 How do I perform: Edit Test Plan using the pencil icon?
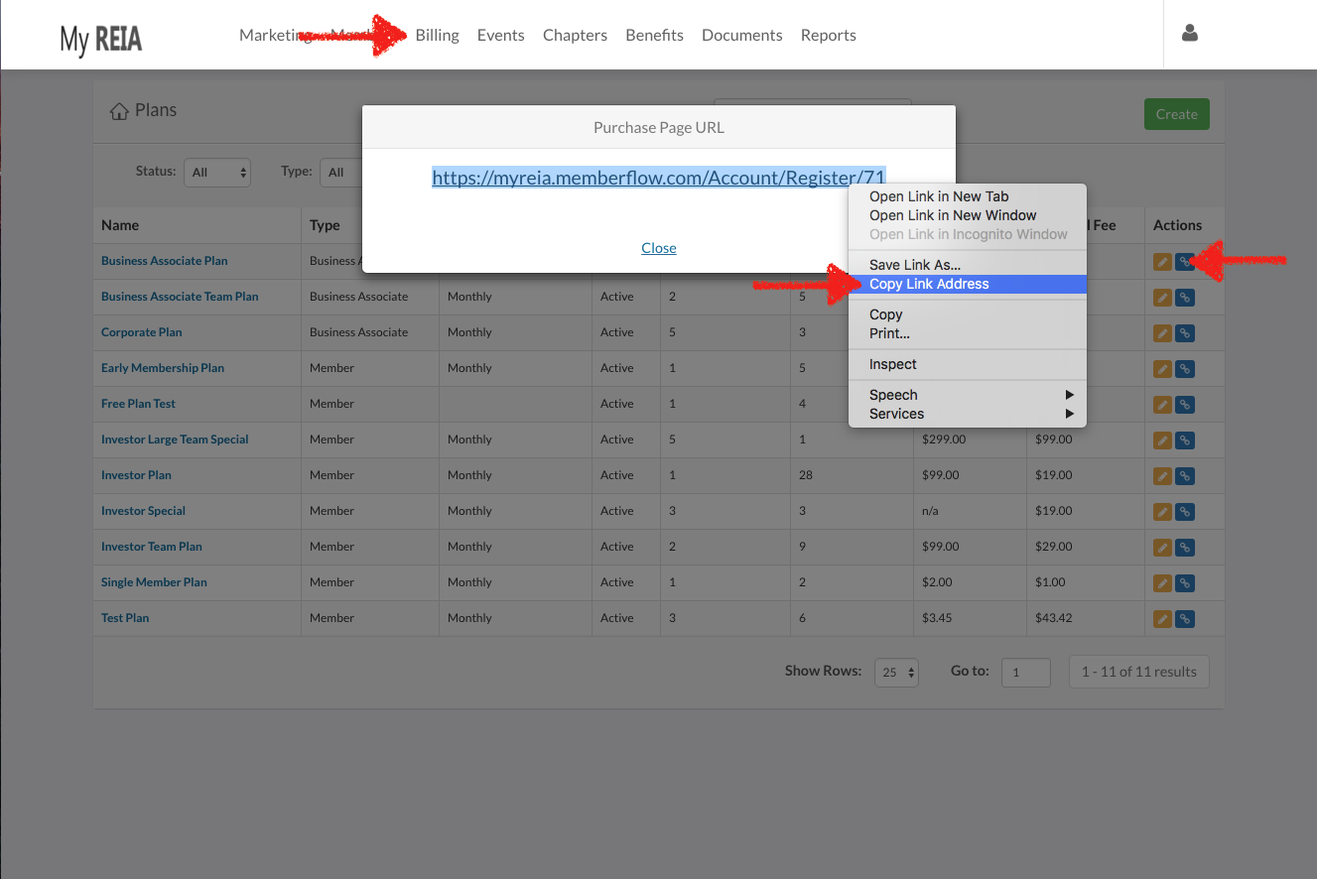(1162, 619)
